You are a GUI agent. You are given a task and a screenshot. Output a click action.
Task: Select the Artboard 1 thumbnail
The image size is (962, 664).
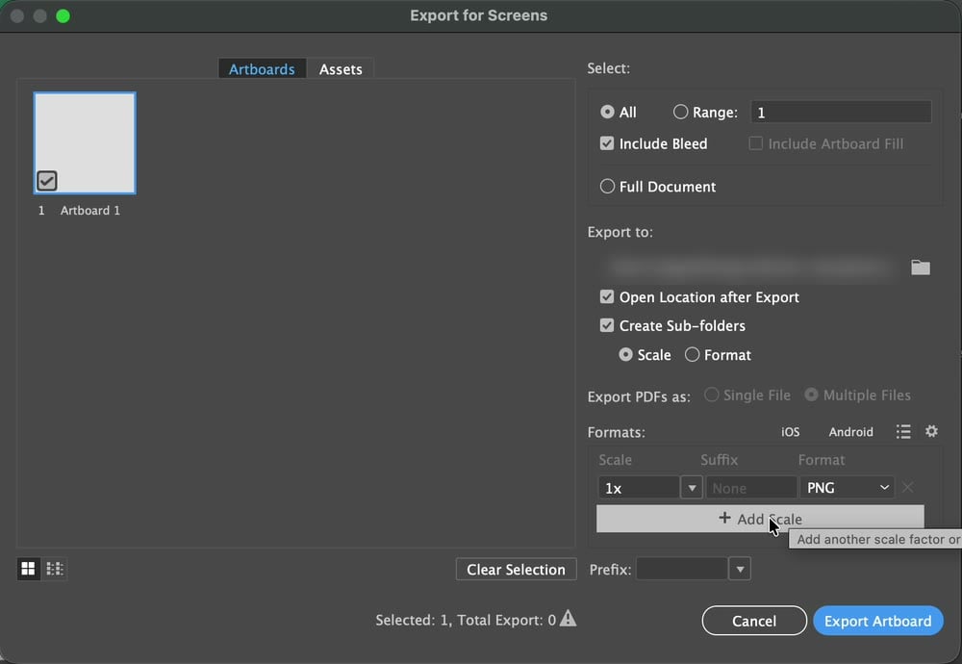pos(85,143)
